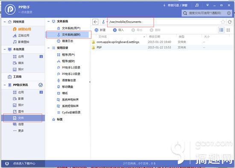This screenshot has height=168, width=235.
Task: Open PP助手2.0目录
Action: point(69,74)
